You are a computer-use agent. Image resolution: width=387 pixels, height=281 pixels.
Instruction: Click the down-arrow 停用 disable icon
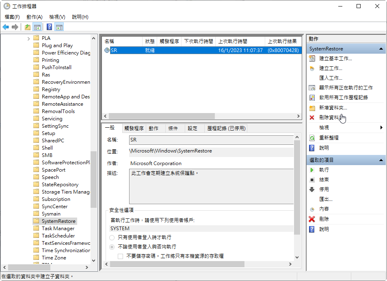click(x=312, y=190)
